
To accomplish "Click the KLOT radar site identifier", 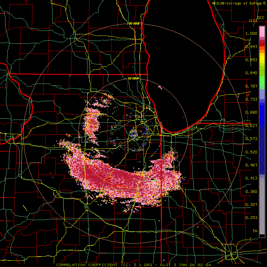I will pos(166,265).
